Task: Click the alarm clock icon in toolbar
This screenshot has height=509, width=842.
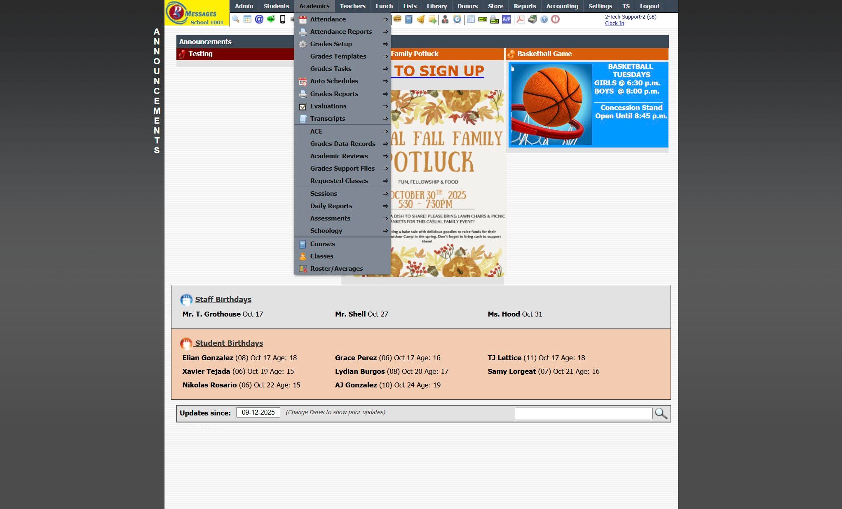Action: coord(457,19)
